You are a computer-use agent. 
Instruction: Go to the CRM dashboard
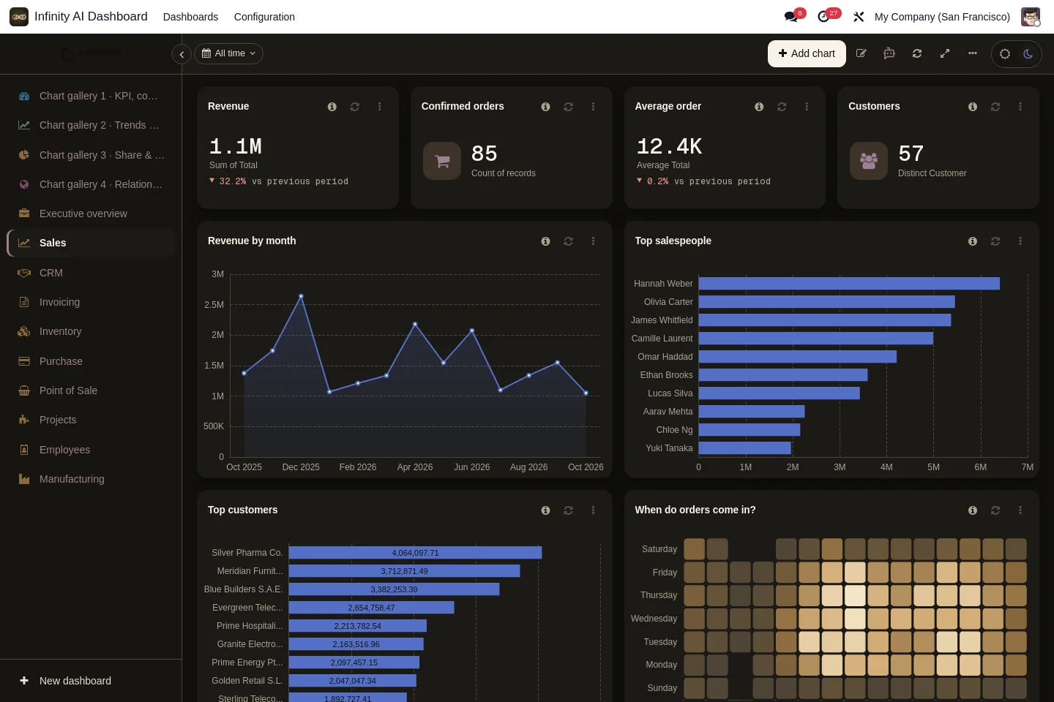point(91,273)
